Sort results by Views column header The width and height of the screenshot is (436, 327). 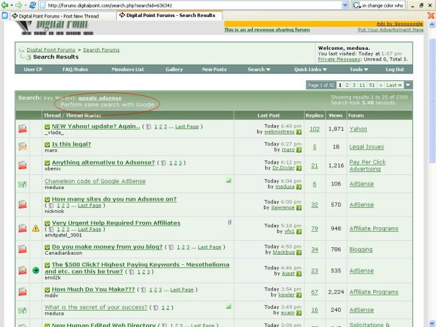pyautogui.click(x=336, y=115)
